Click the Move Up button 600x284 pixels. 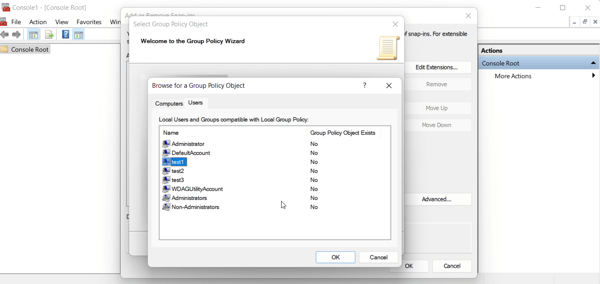(x=437, y=108)
